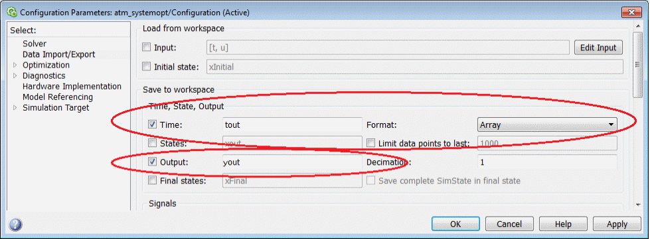Enable the Initial state checkbox
This screenshot has height=239, width=650.
(146, 66)
